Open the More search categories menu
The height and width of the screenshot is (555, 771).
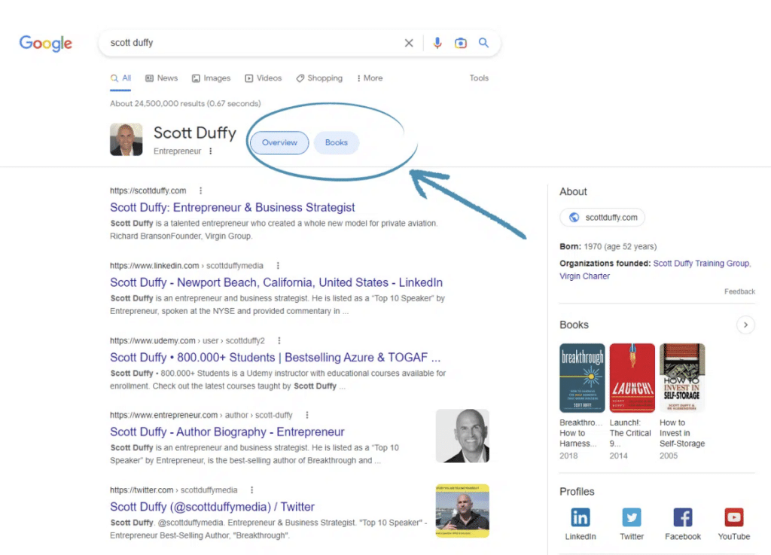tap(370, 78)
